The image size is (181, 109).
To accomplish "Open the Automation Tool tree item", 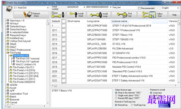I will coord(19,94).
